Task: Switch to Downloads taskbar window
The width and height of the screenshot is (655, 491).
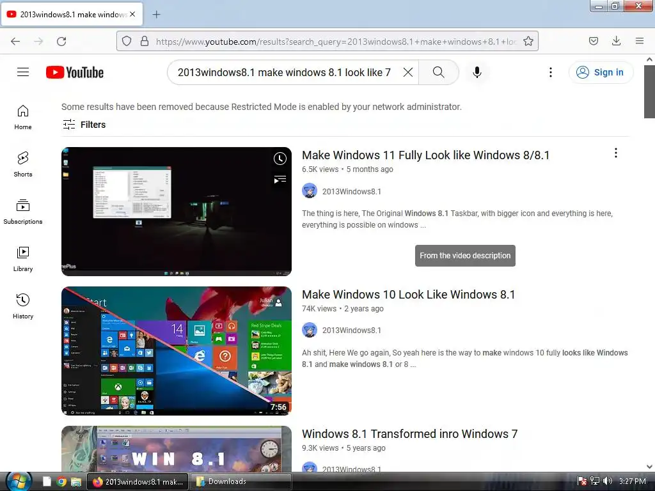Action: click(x=241, y=481)
